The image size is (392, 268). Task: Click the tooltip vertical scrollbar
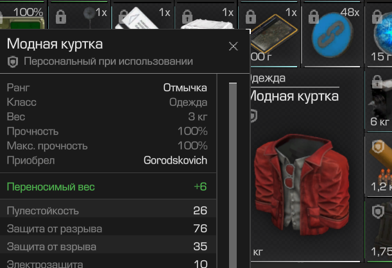pyautogui.click(x=233, y=175)
